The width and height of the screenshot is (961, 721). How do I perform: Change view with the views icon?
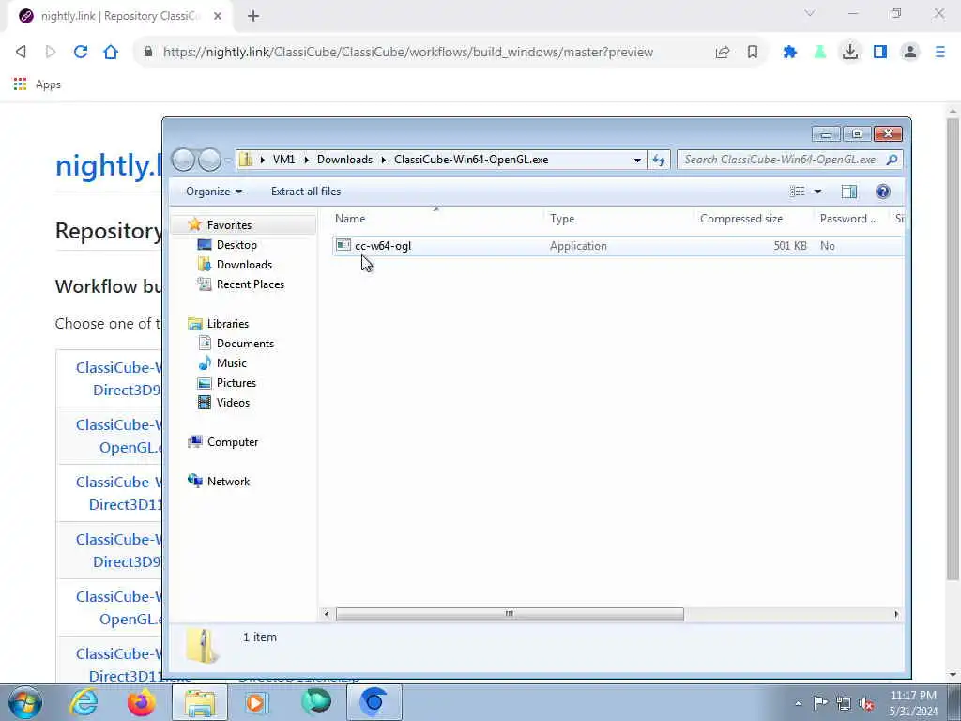click(798, 192)
